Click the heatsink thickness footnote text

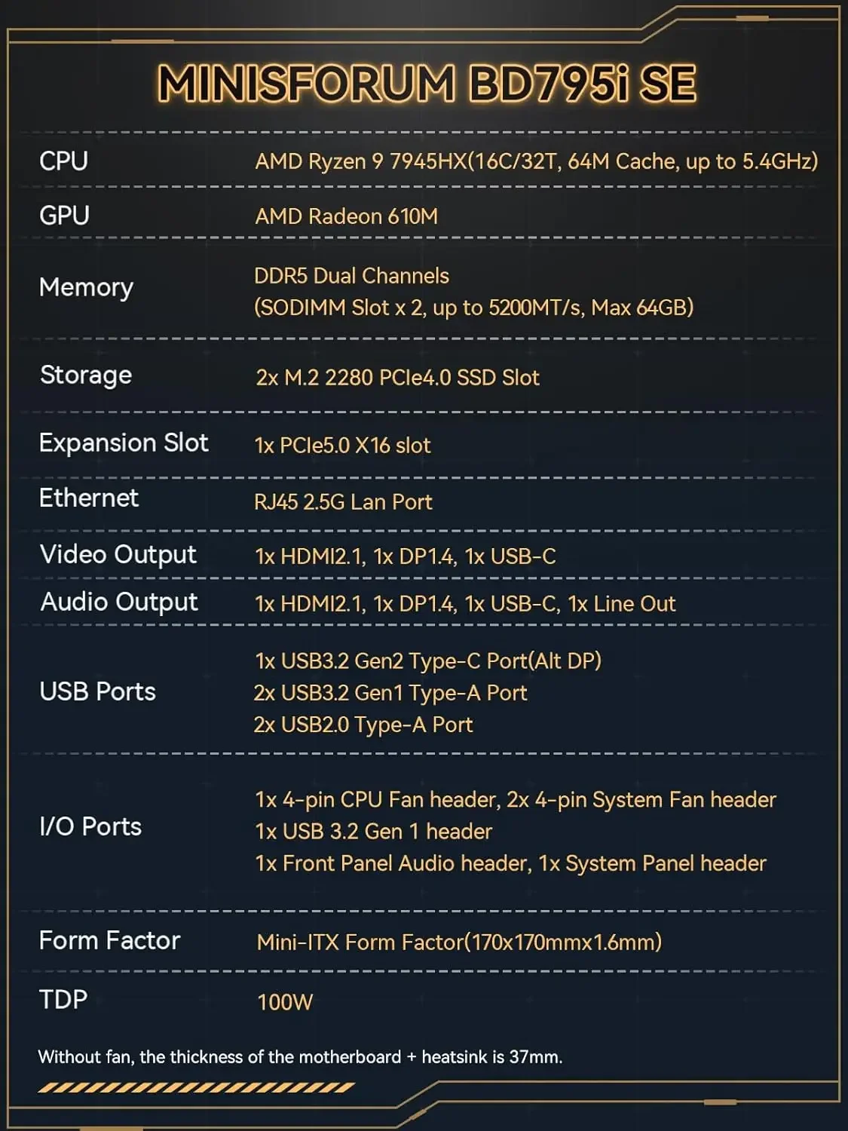tap(300, 1057)
